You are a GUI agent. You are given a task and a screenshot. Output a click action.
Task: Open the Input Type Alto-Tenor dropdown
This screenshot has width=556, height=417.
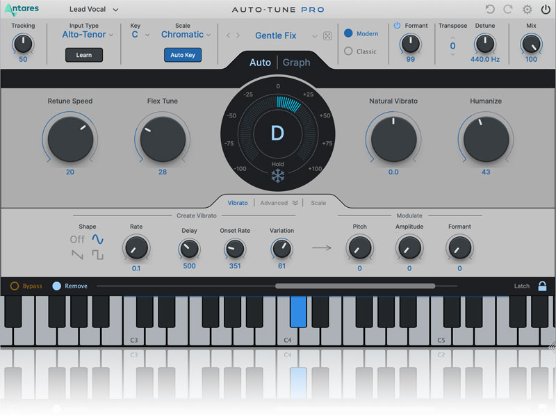click(88, 35)
